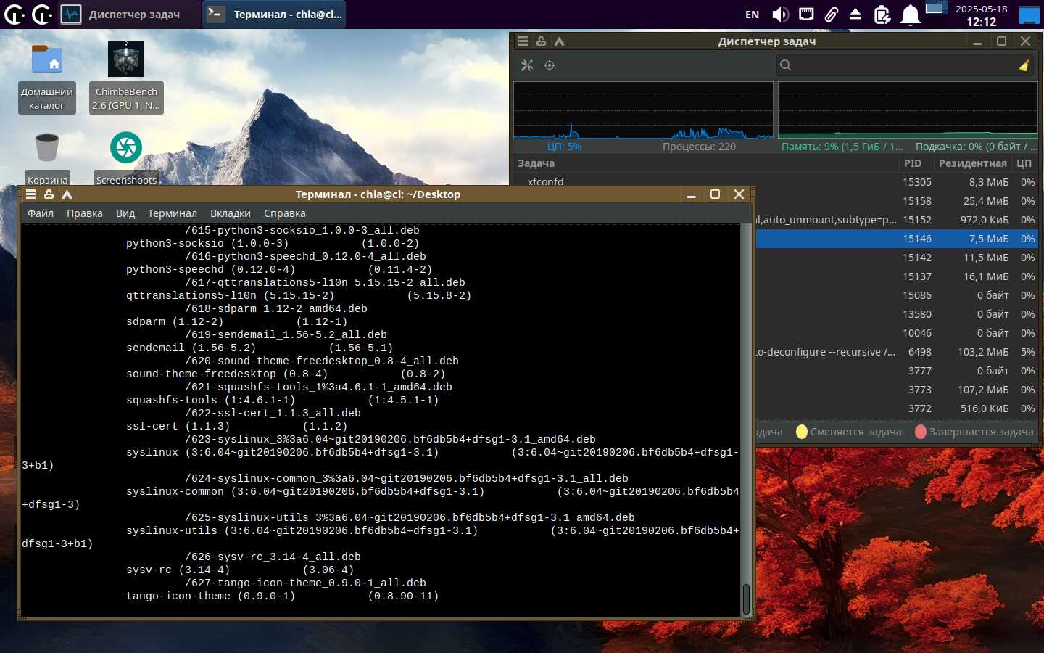The width and height of the screenshot is (1044, 653).
Task: Click the eject removable media tray icon
Action: click(855, 15)
